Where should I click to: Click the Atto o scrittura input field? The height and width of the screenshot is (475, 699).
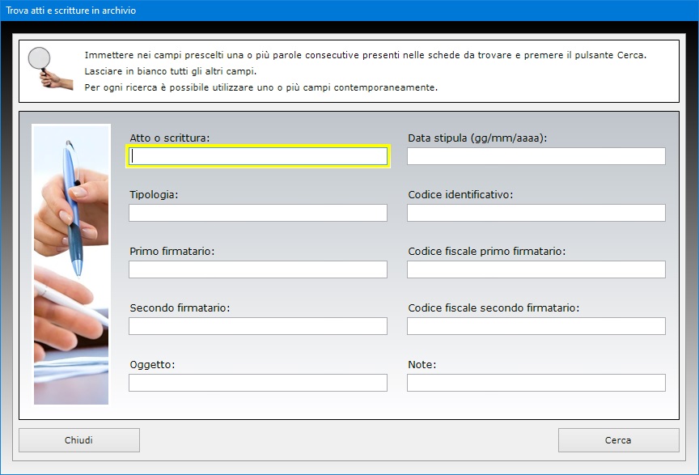[x=258, y=156]
